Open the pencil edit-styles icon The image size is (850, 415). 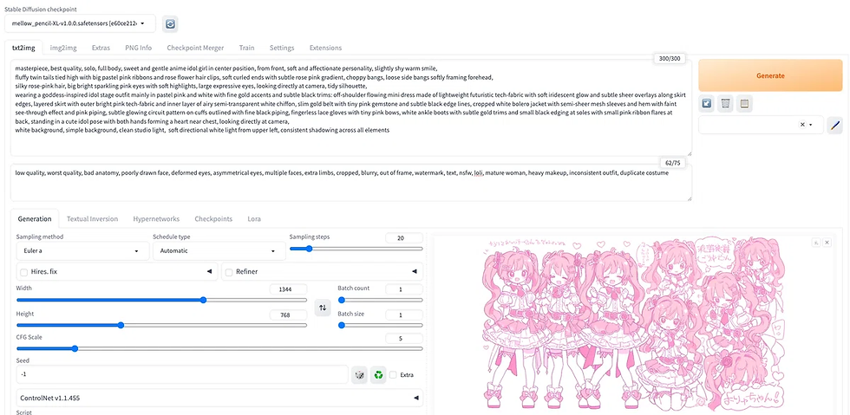pyautogui.click(x=834, y=125)
